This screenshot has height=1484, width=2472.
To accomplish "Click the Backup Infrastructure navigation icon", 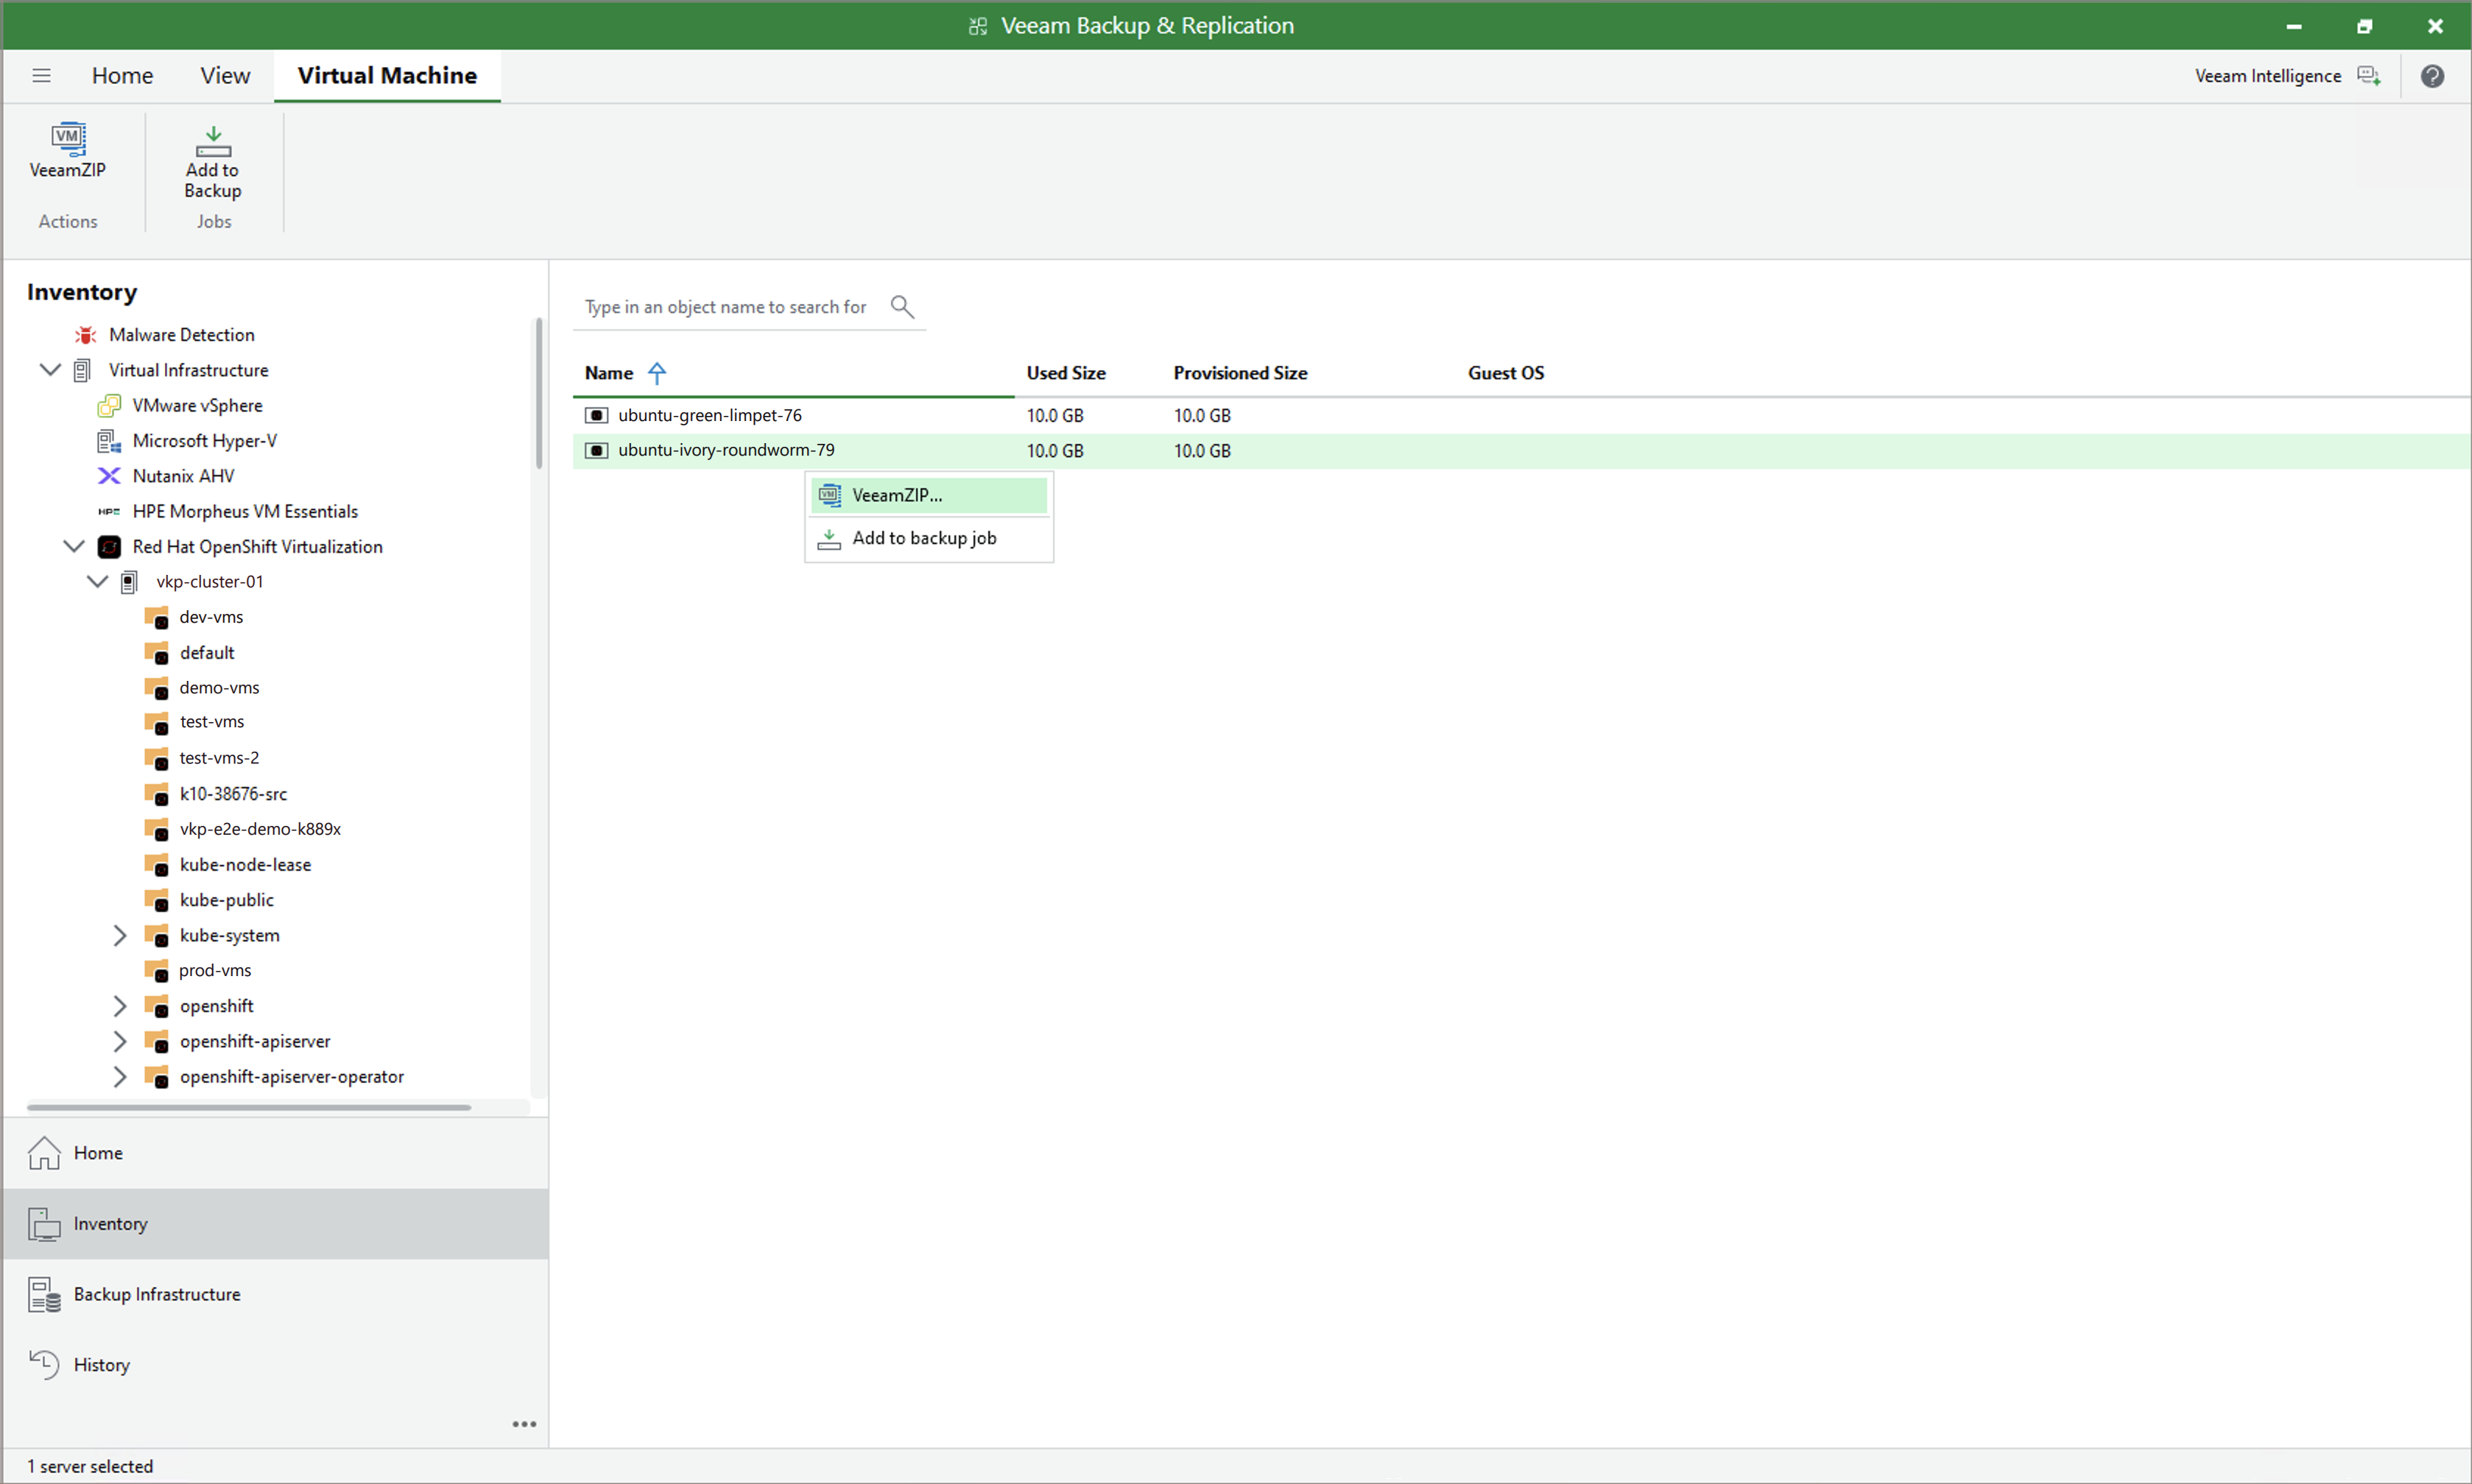I will coord(44,1295).
